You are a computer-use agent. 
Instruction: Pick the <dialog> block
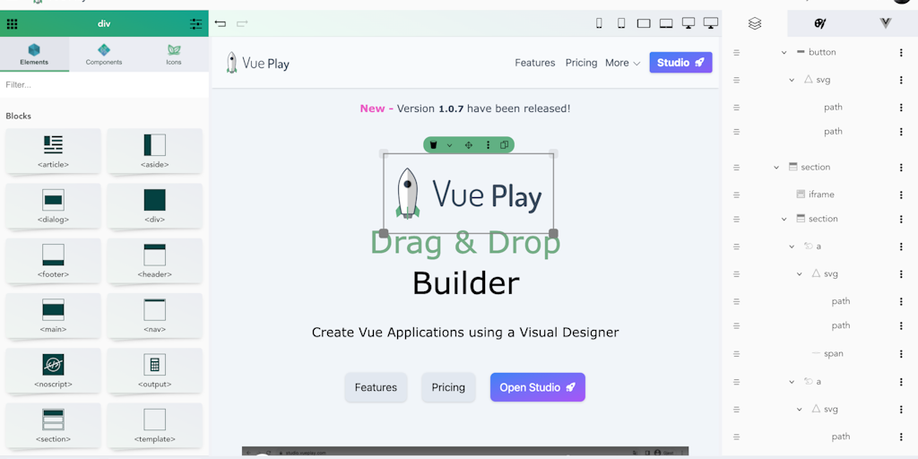(x=53, y=206)
